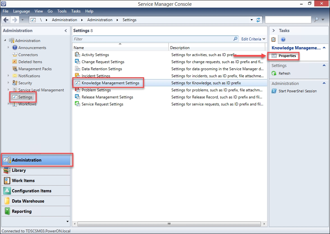
Task: Open the address bar history dropdown
Action: coord(252,20)
